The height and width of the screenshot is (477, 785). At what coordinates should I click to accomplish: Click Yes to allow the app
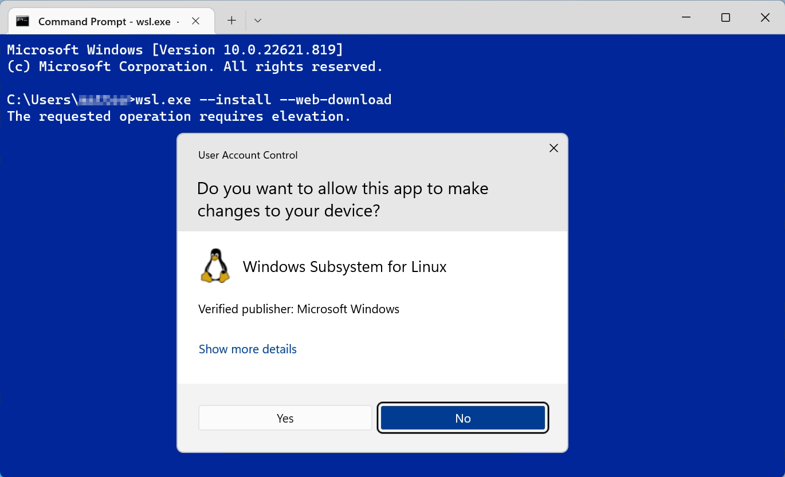[x=285, y=418]
